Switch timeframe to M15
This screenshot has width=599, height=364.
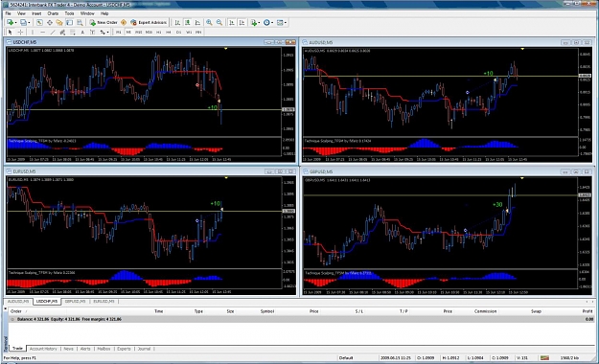click(x=139, y=32)
